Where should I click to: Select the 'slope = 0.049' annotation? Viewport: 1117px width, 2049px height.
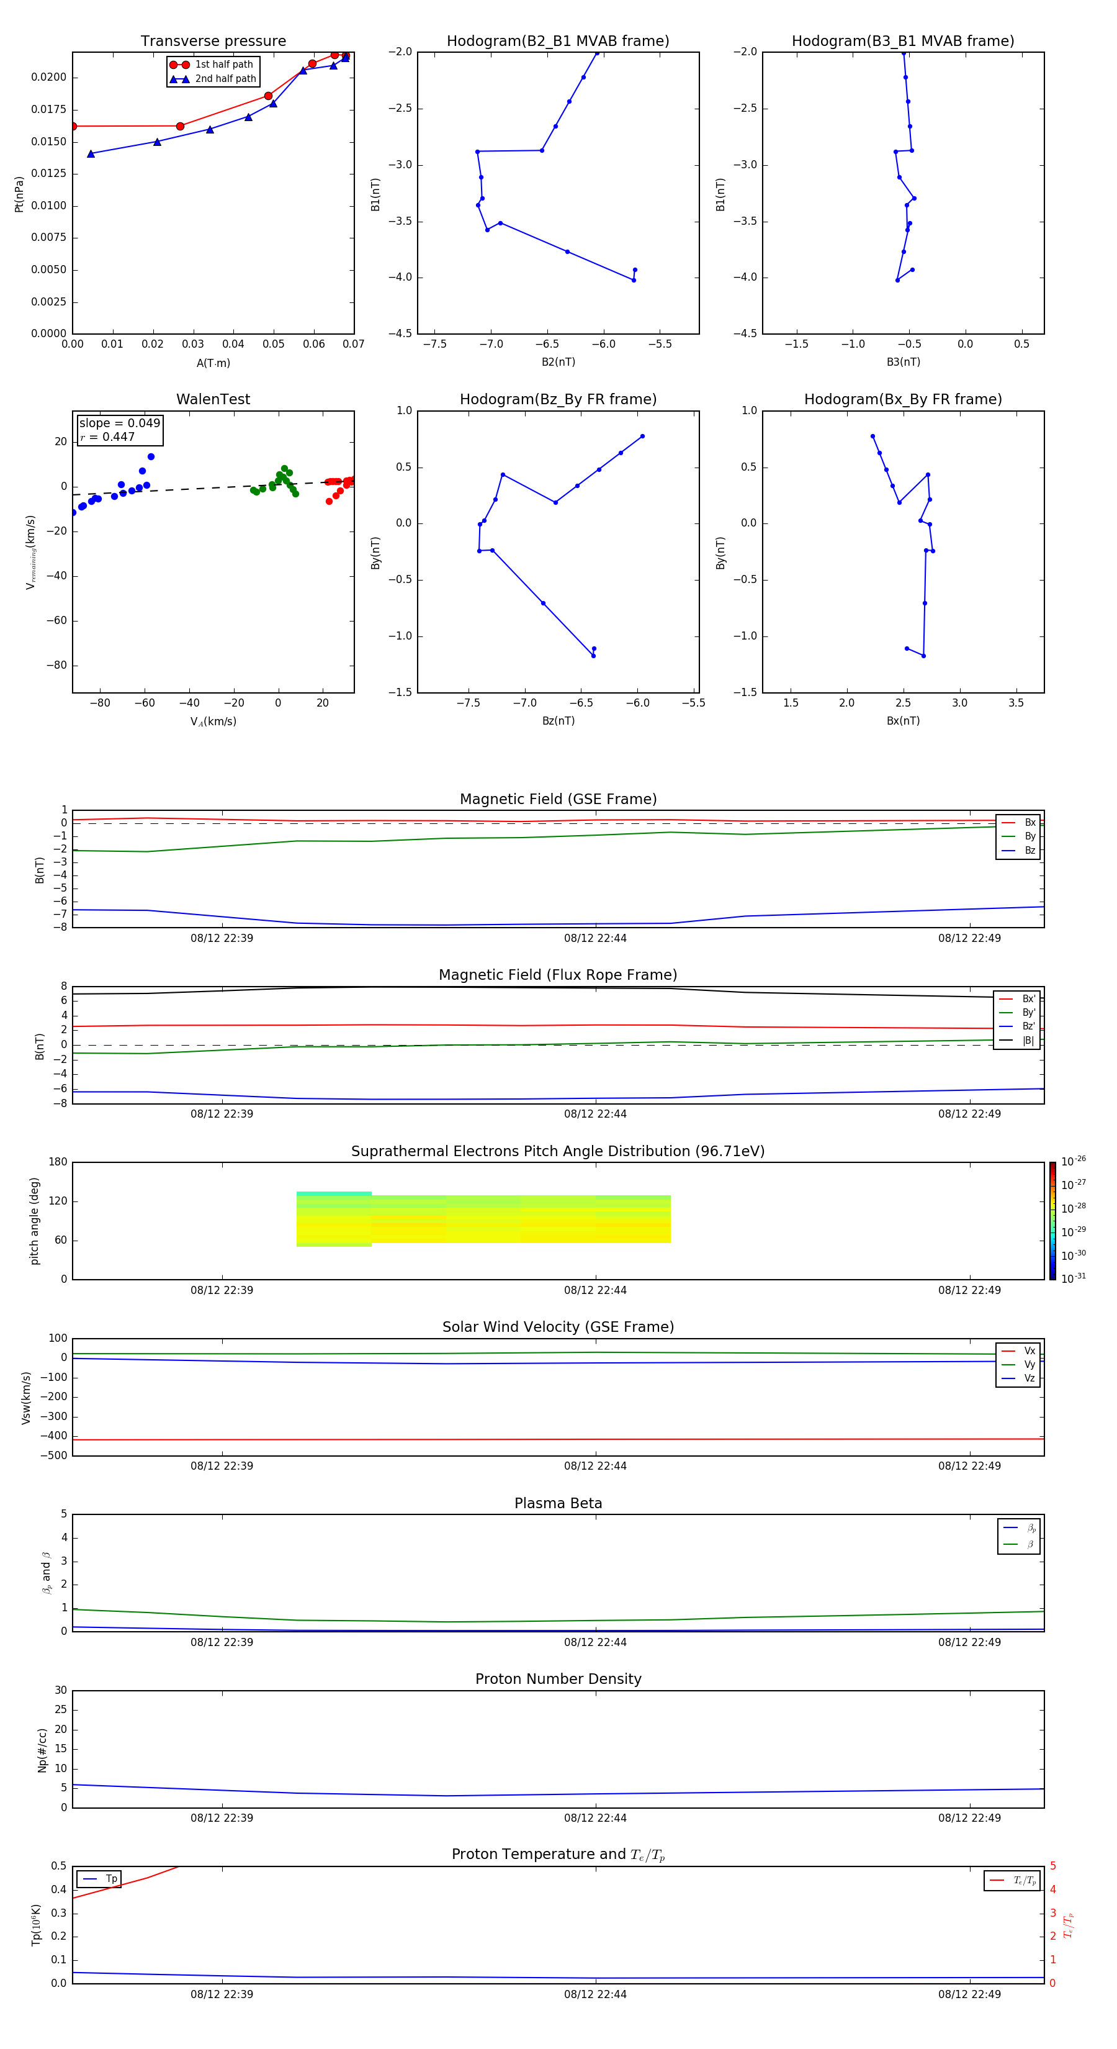(119, 423)
